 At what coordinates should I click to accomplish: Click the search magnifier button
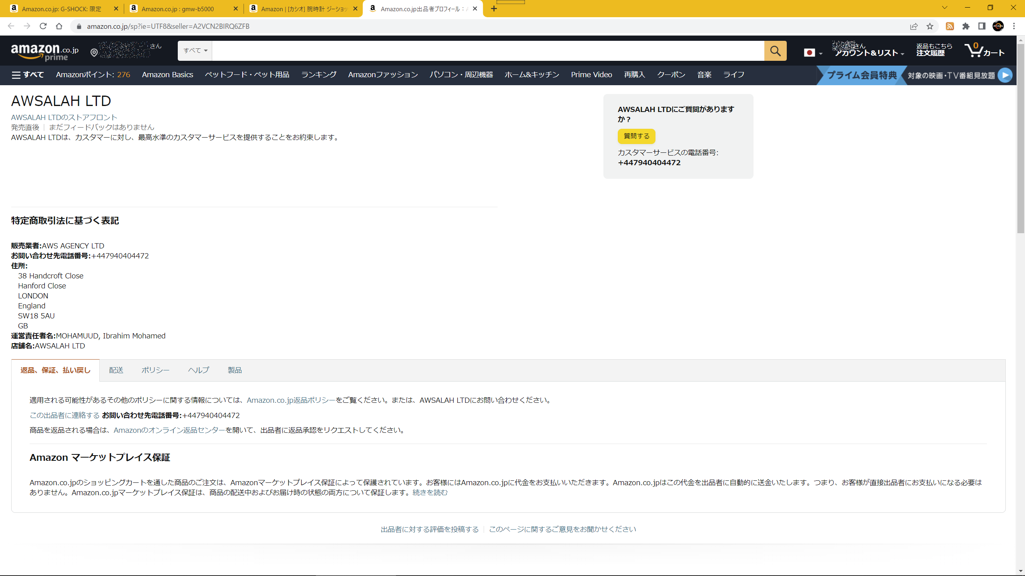point(775,51)
